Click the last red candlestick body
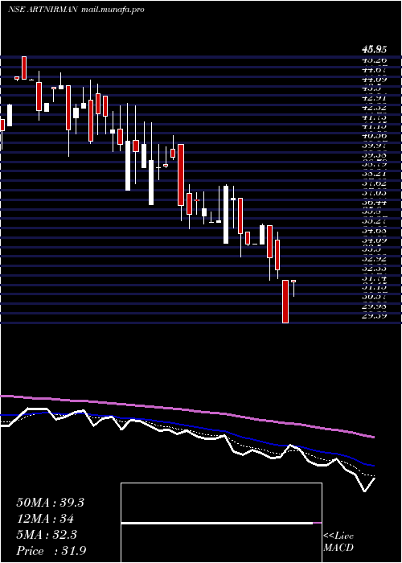402x563 pixels. (x=293, y=281)
